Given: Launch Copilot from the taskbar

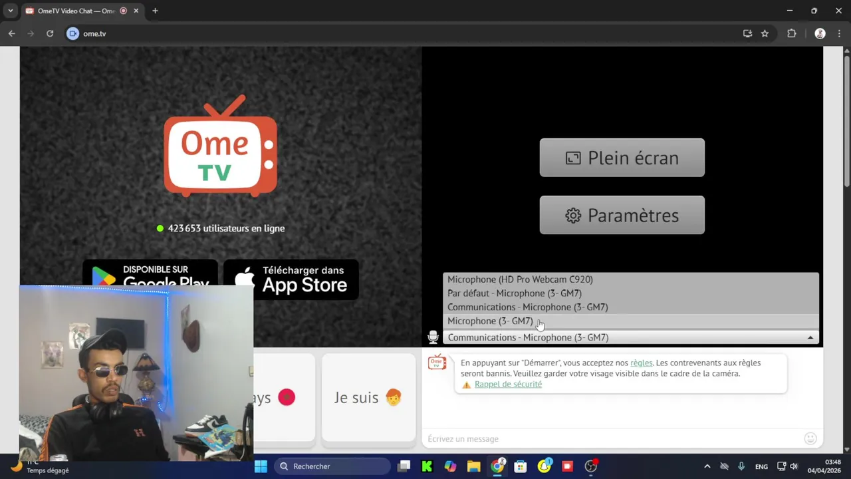Looking at the screenshot, I should coord(450,466).
